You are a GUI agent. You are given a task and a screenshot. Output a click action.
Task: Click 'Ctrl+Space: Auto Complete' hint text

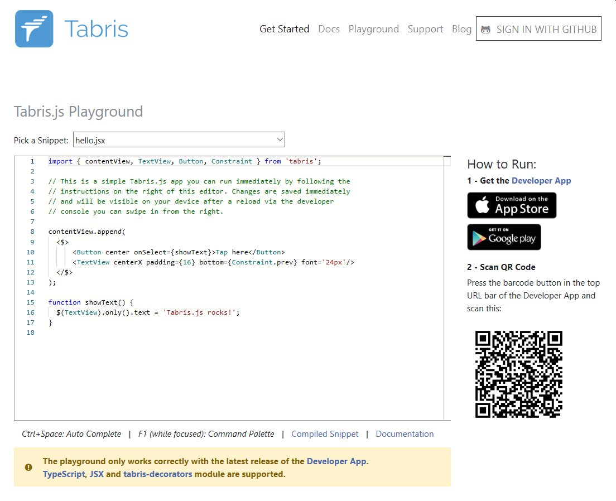pyautogui.click(x=71, y=434)
